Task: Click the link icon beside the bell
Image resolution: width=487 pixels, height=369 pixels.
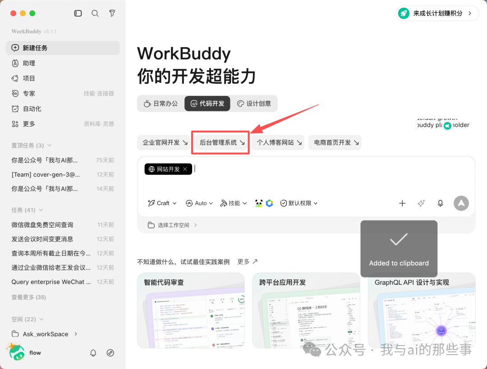Action: coord(110,353)
